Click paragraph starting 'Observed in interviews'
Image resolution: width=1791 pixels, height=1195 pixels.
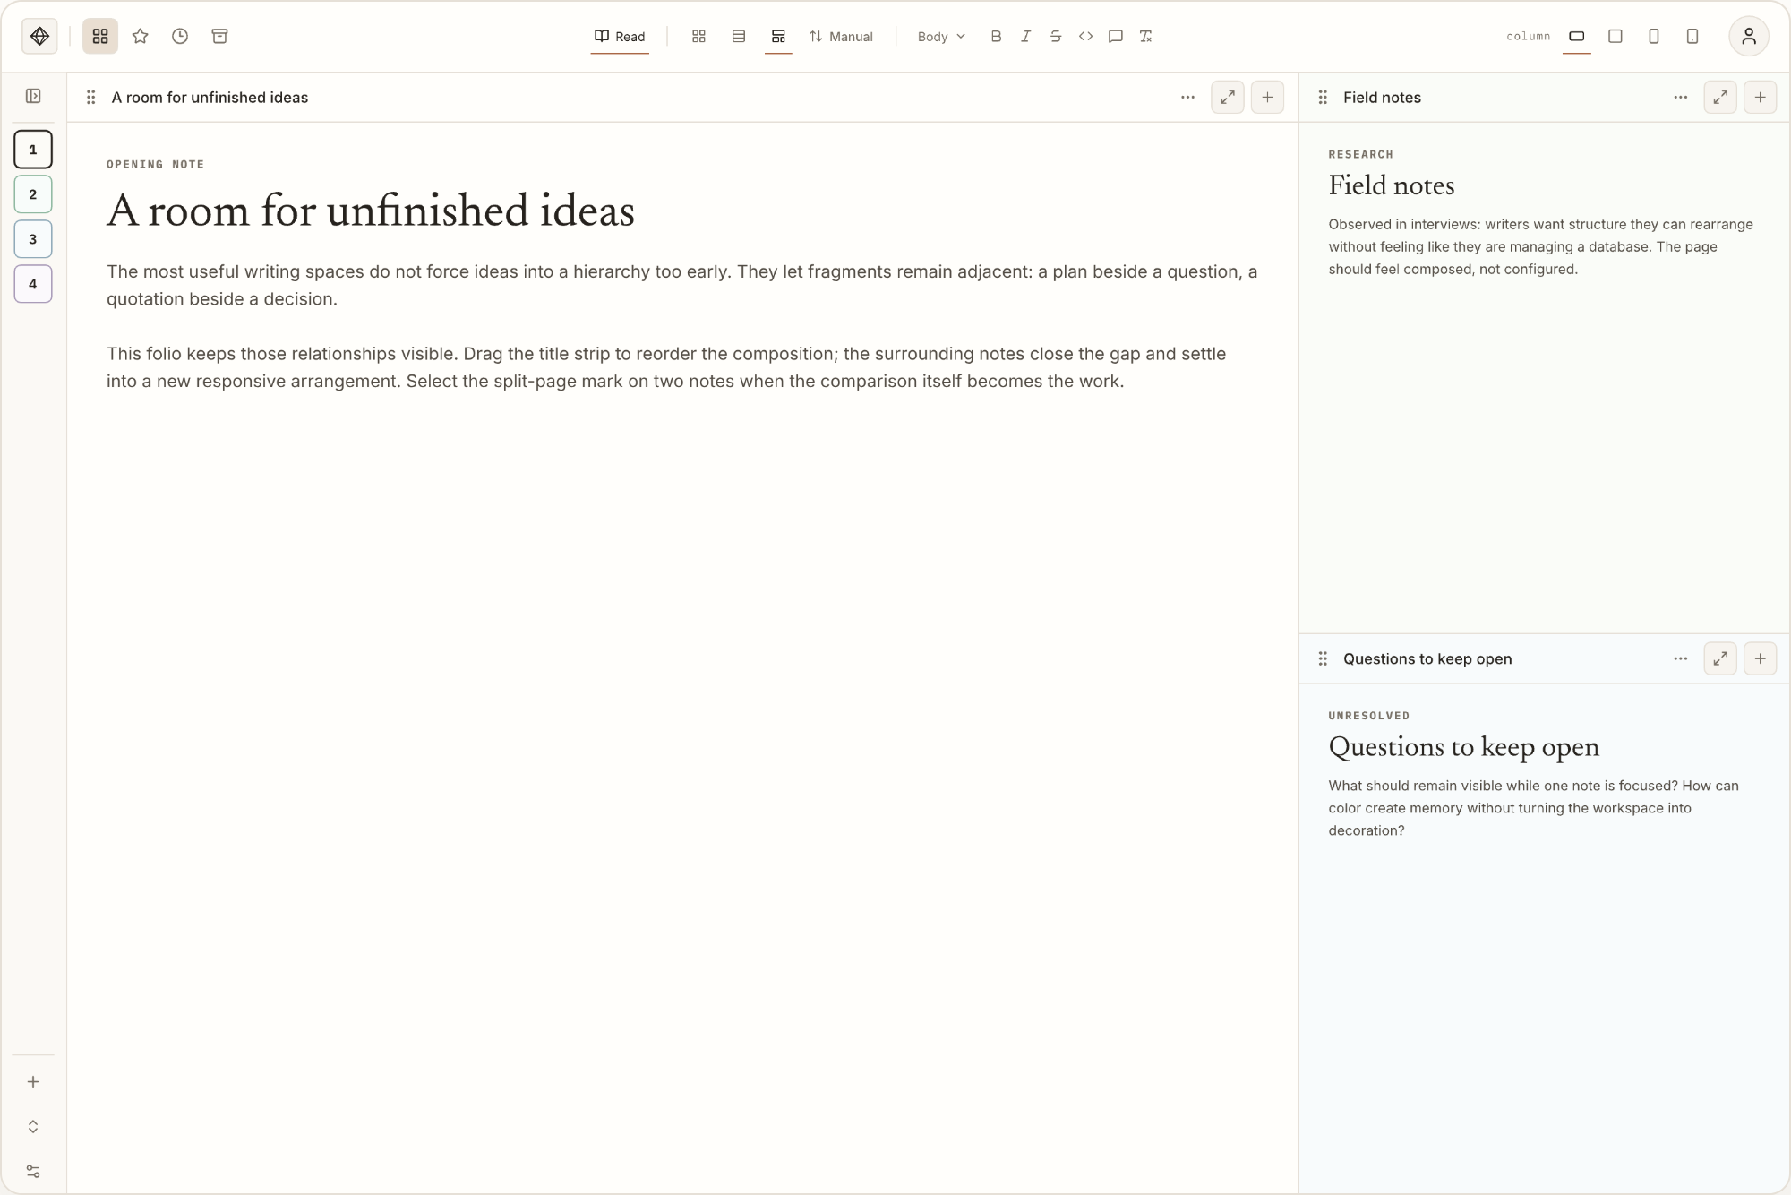(1540, 246)
